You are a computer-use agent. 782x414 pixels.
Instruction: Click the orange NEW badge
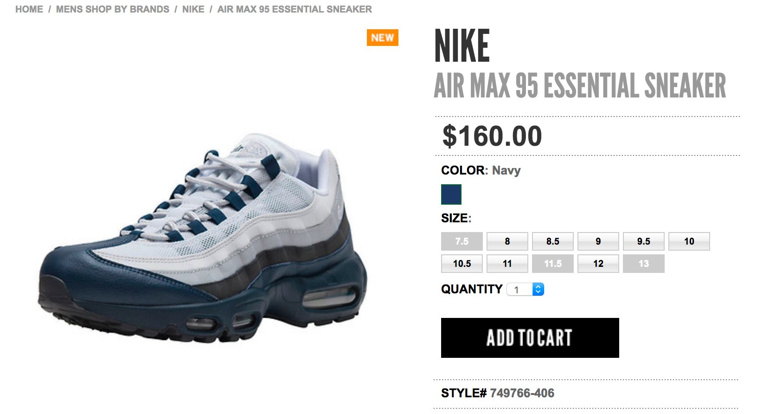pos(382,38)
